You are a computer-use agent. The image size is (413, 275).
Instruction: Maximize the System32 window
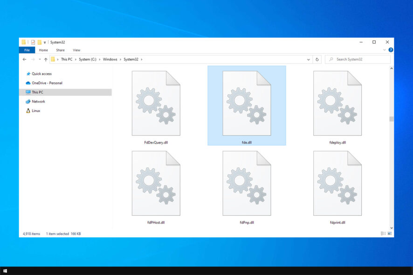tap(374, 42)
